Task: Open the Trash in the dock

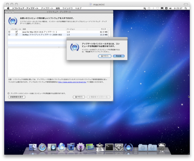Action: [162, 147]
